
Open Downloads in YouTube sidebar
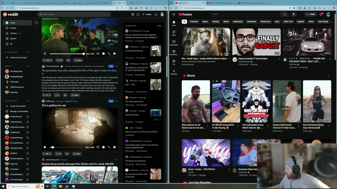coord(174,72)
